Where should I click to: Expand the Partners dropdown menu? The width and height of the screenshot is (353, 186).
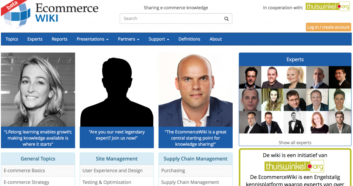click(x=128, y=39)
